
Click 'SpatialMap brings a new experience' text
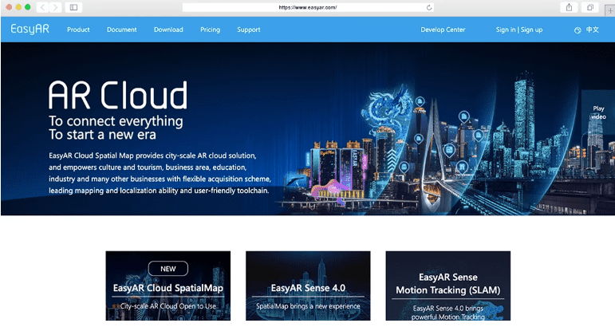(x=308, y=306)
